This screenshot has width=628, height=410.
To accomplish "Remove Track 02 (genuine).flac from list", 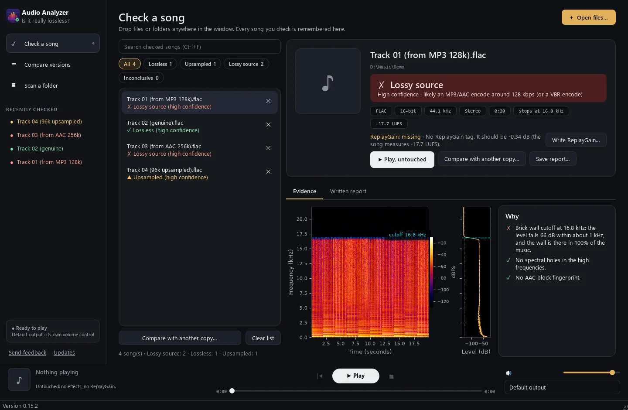I will [268, 125].
